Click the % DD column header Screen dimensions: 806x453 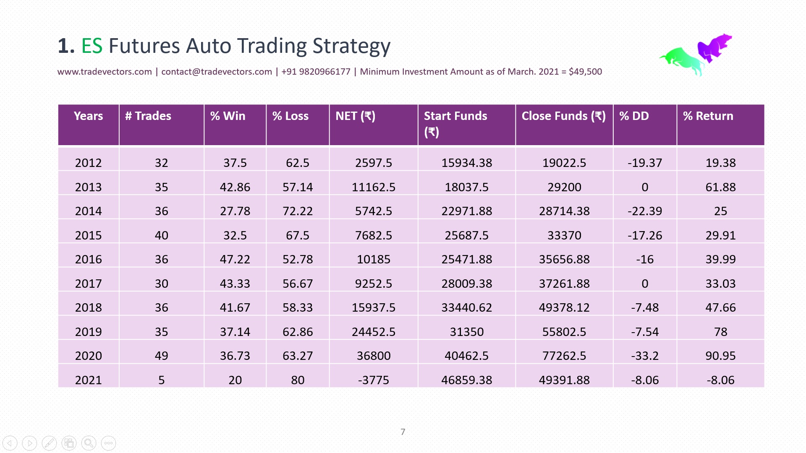[634, 116]
